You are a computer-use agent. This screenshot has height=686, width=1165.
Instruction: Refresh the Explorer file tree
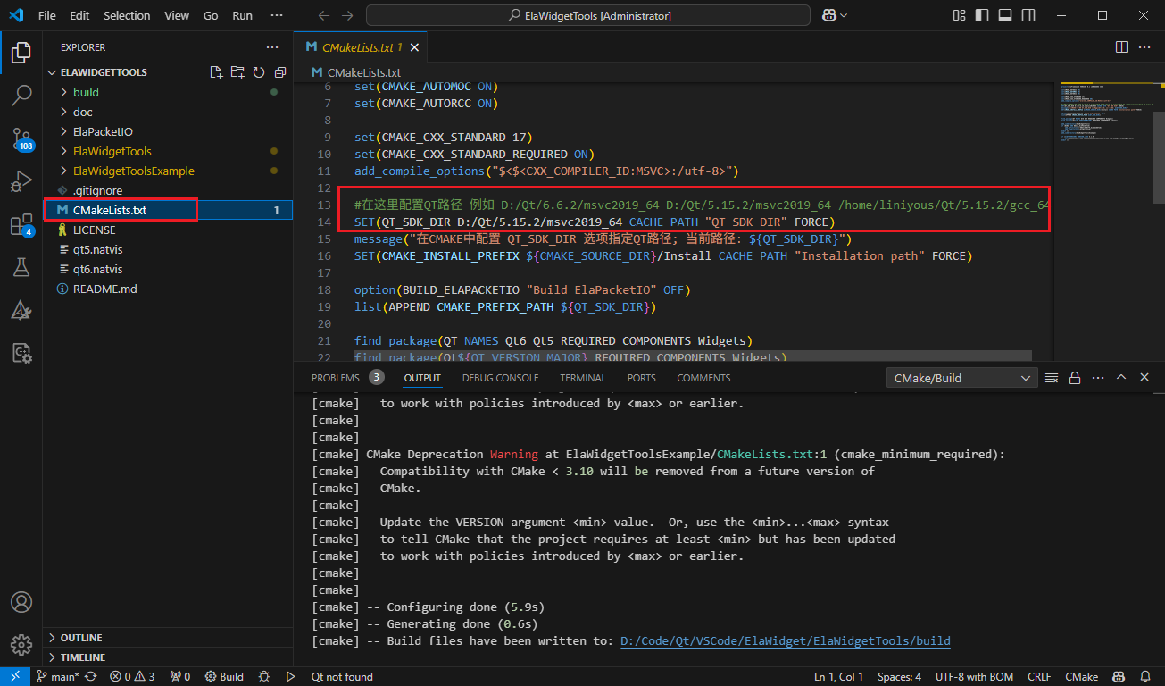point(259,72)
